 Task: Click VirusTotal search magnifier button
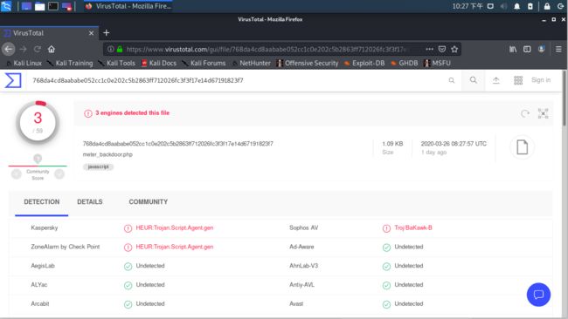click(473, 80)
